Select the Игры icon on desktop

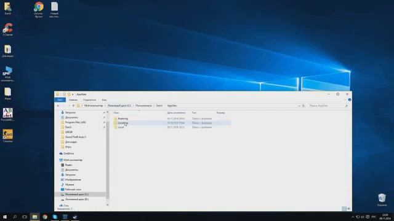point(7,94)
